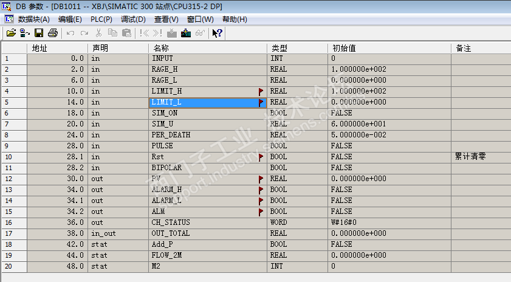Click the red flag in PV row
The image size is (511, 282).
pos(261,179)
